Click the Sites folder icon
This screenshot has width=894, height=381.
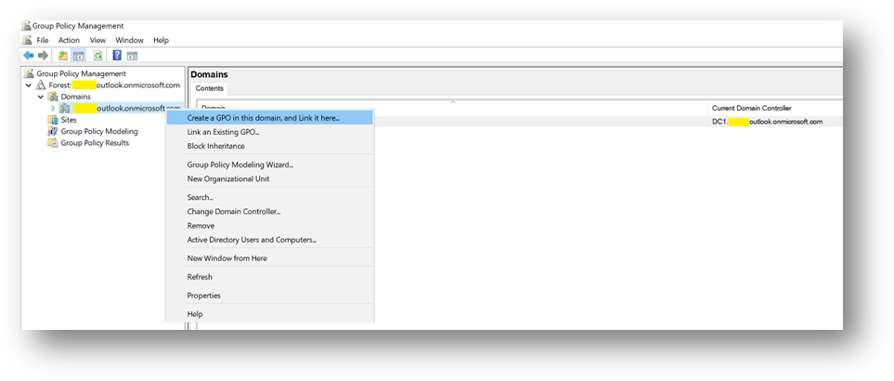tap(53, 120)
